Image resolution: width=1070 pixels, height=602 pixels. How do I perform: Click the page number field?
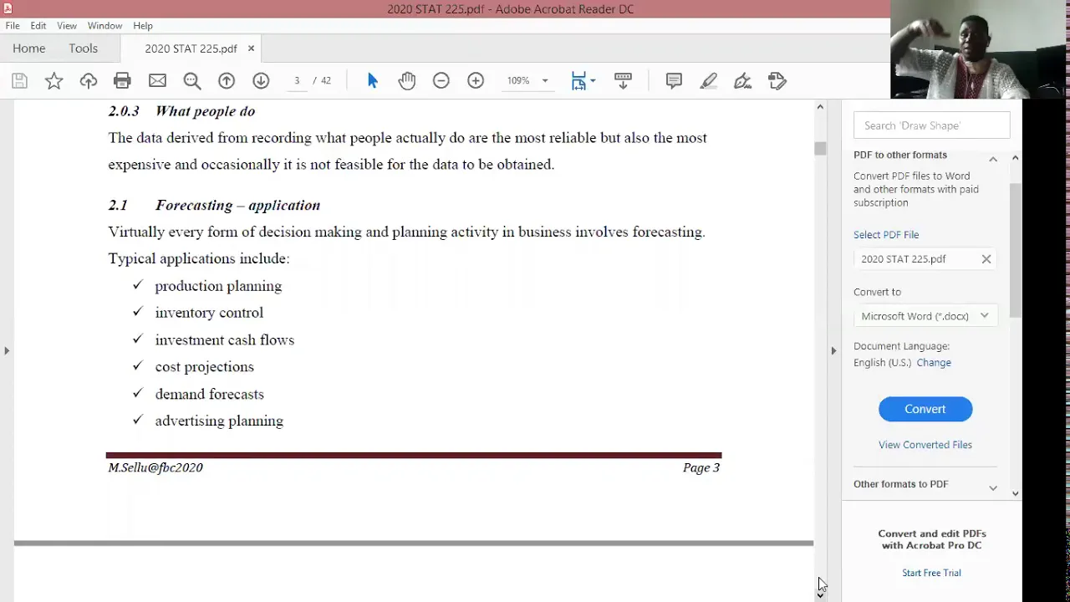(x=297, y=81)
